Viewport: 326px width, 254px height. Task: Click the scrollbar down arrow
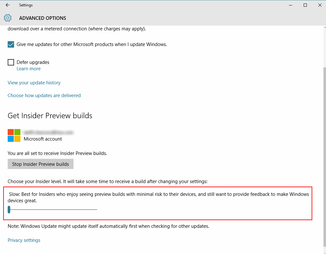pos(325,252)
